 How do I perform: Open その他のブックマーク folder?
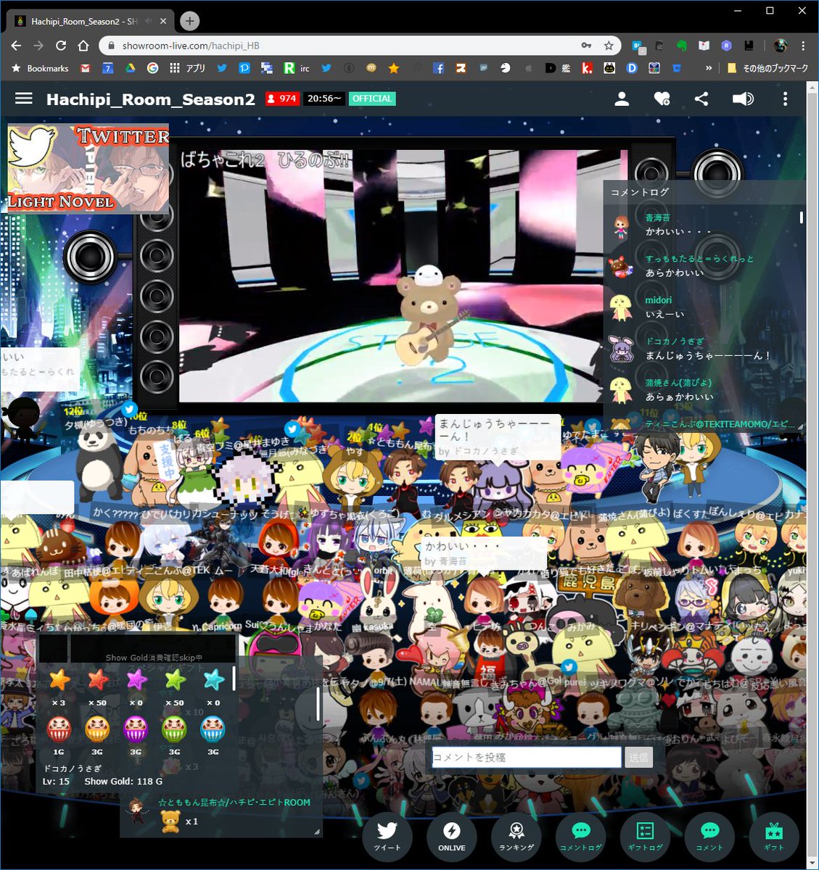767,68
